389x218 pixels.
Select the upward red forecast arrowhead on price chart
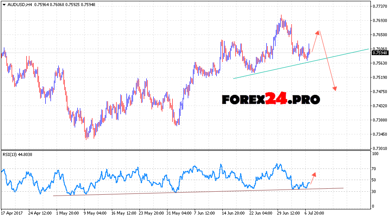click(318, 32)
